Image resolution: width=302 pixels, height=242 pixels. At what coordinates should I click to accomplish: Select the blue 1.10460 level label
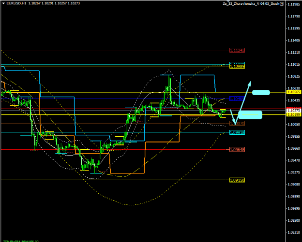point(237,99)
